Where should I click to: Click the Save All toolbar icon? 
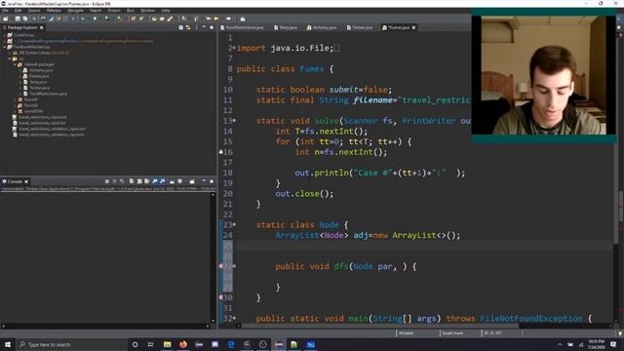(25, 19)
